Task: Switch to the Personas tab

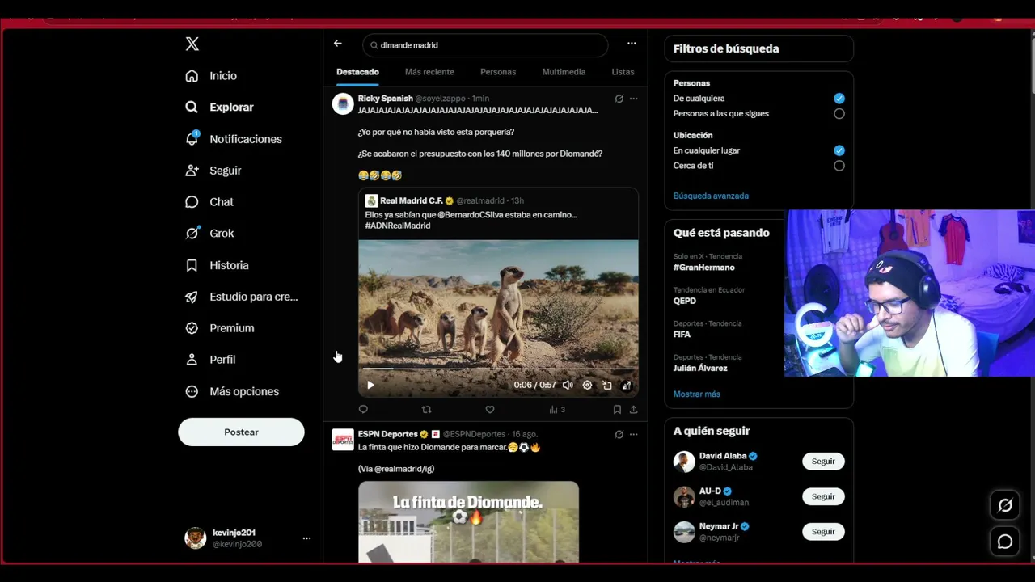Action: pyautogui.click(x=498, y=72)
